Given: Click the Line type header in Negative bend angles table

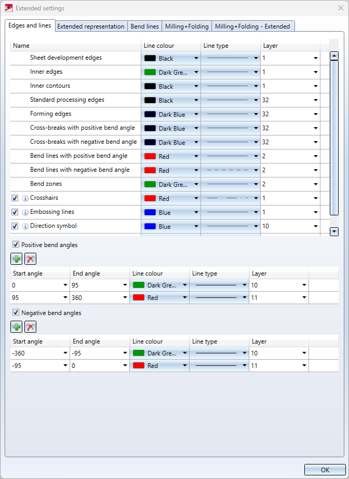Looking at the screenshot, I should pyautogui.click(x=219, y=341).
